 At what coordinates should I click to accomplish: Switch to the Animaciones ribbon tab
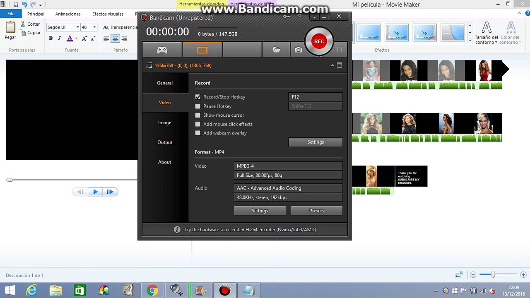tap(68, 14)
